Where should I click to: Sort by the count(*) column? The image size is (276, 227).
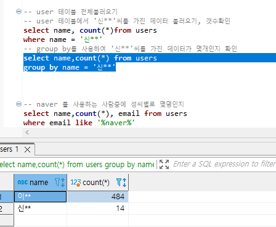[124, 183]
